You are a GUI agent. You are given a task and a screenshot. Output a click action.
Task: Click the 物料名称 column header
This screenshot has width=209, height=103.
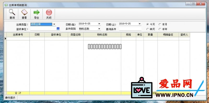(102, 35)
